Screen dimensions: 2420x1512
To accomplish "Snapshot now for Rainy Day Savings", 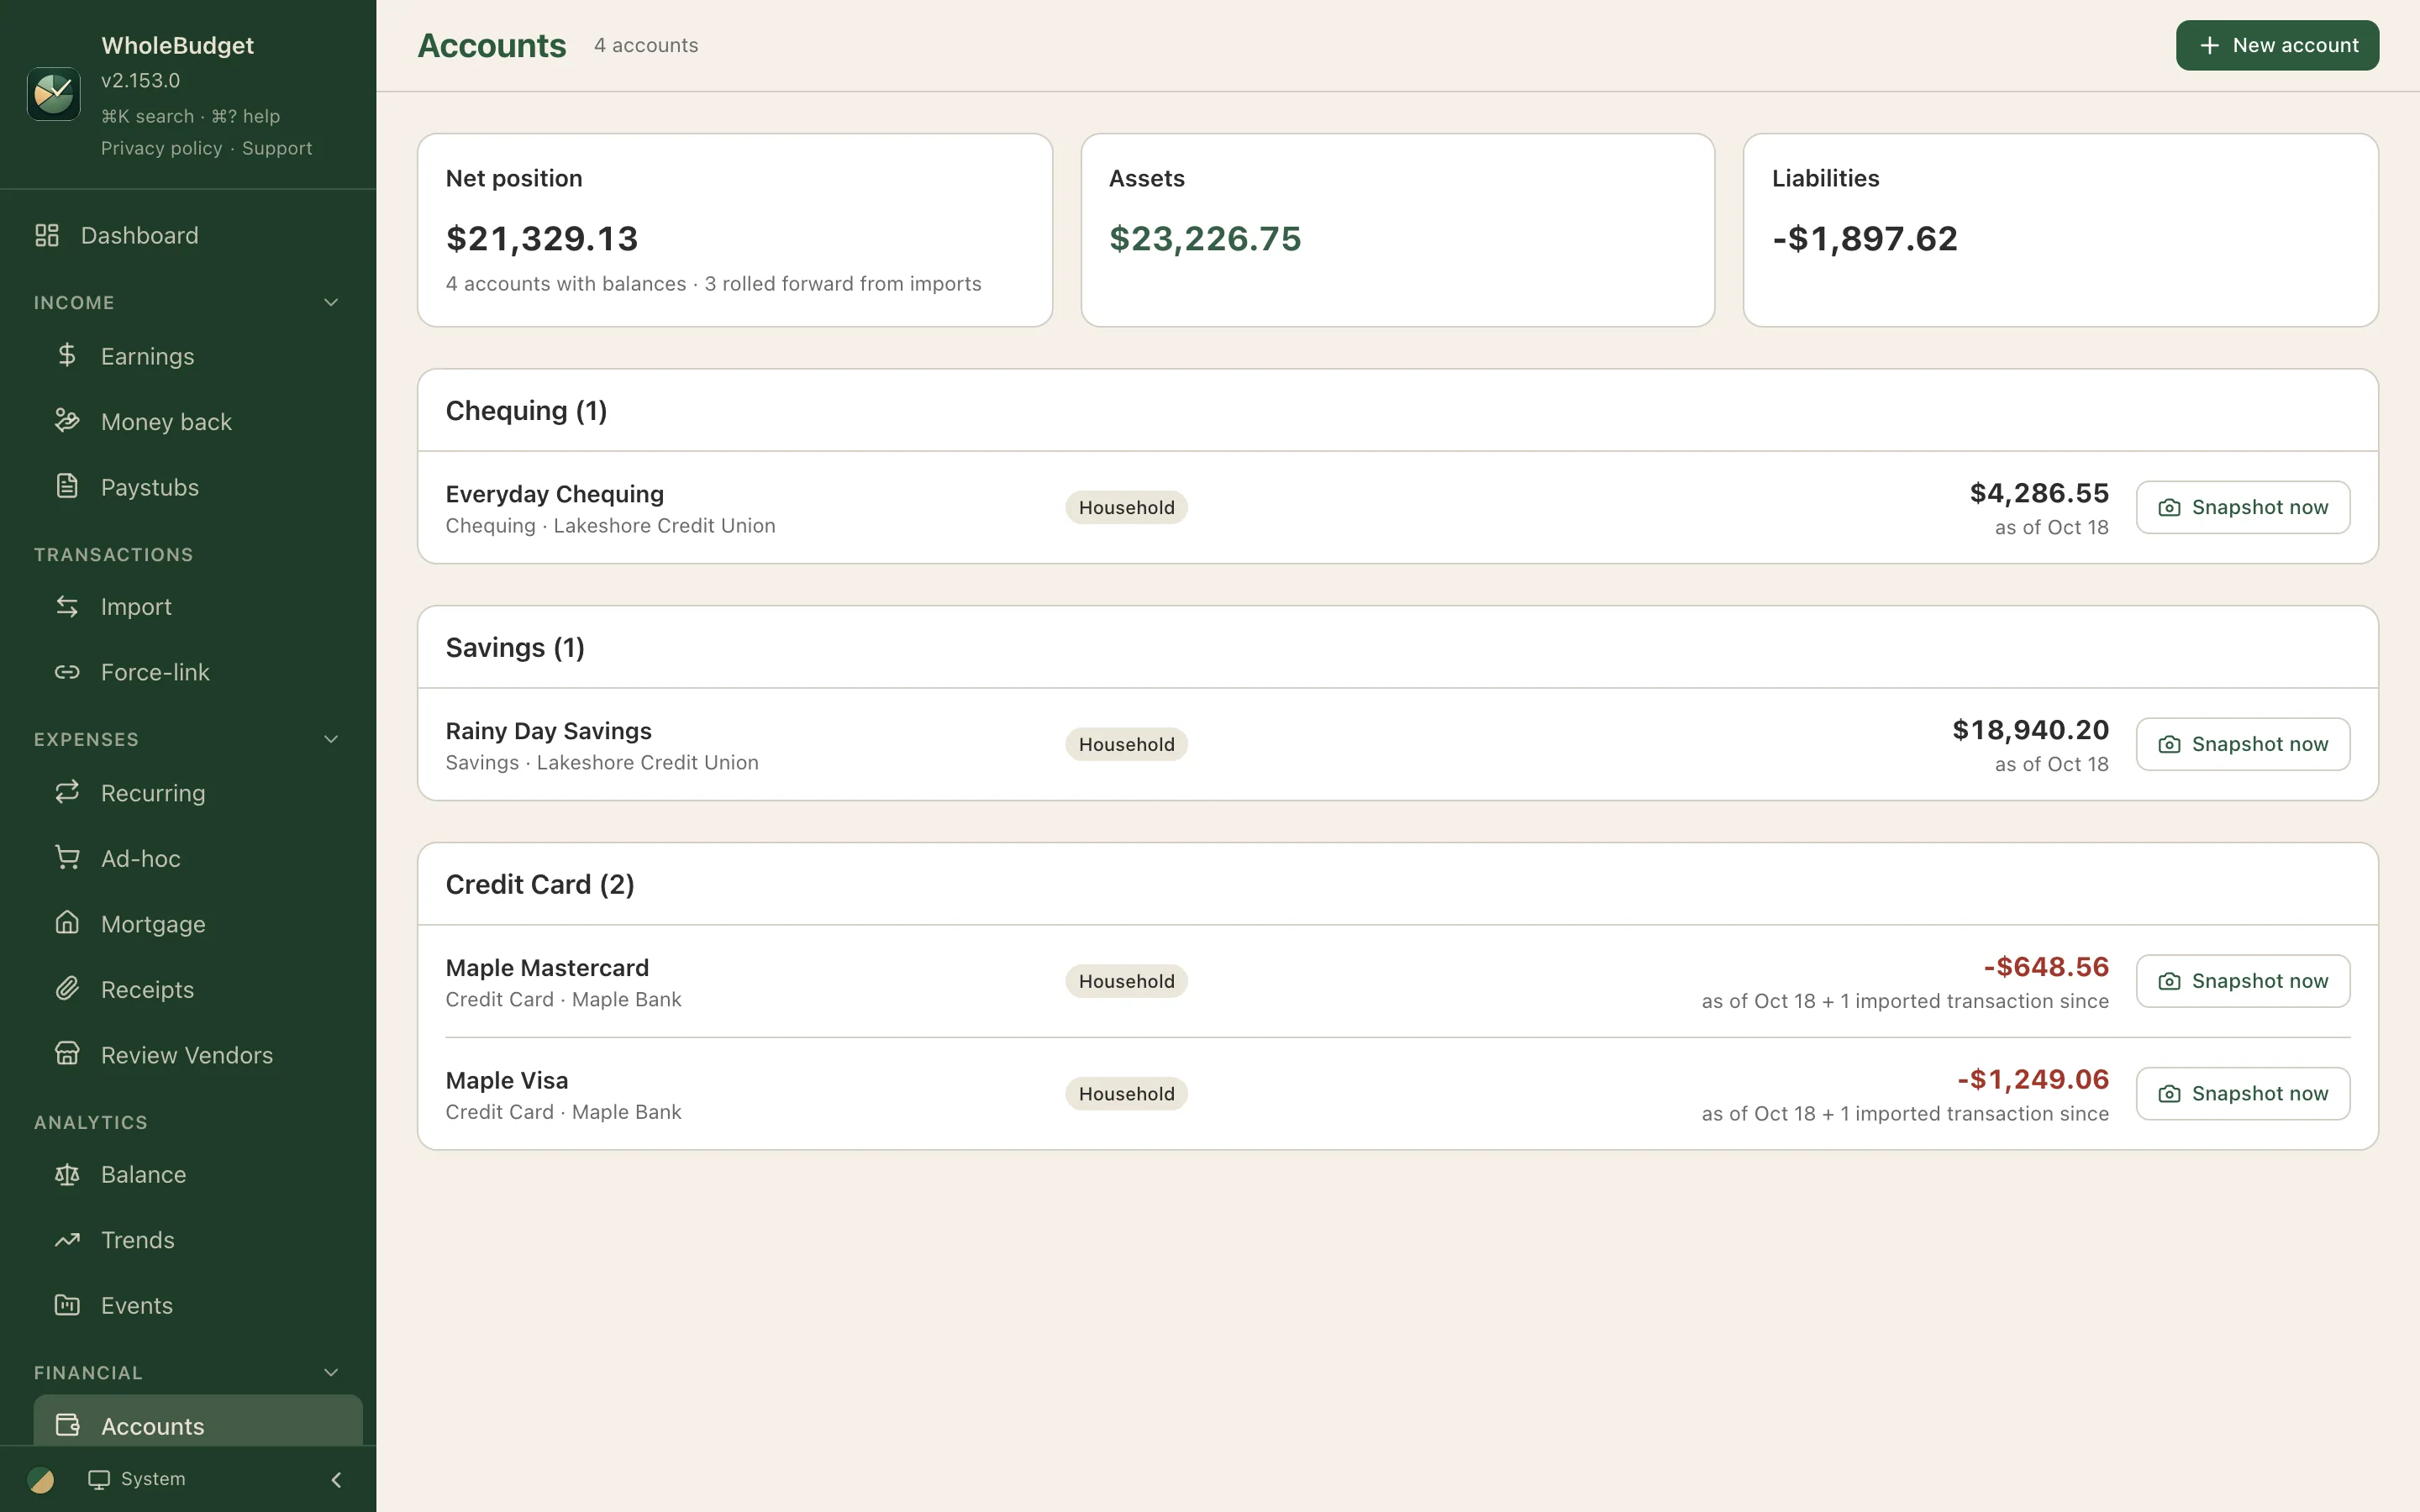I will point(2243,744).
